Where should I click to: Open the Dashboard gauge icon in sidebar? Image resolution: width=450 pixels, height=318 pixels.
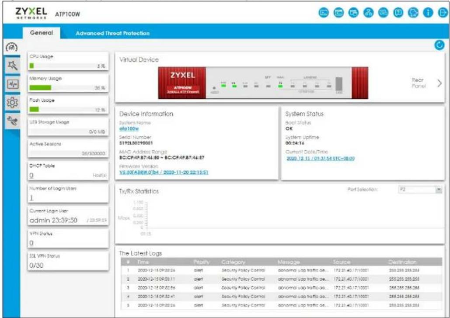(12, 47)
